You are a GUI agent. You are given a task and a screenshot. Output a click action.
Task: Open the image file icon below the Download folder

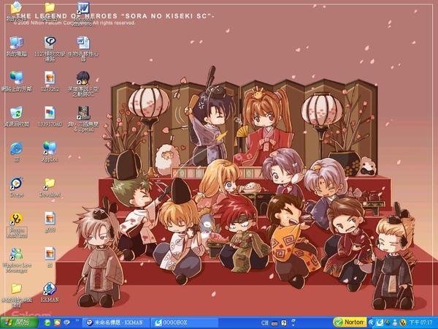[x=50, y=219]
